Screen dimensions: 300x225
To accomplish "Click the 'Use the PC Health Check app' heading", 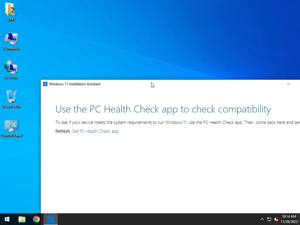I will click(163, 109).
